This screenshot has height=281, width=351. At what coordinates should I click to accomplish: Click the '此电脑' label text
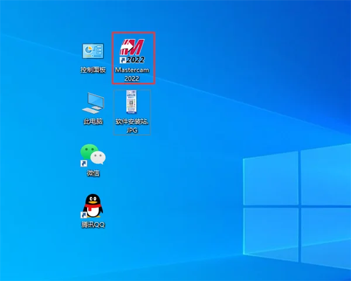pyautogui.click(x=93, y=122)
